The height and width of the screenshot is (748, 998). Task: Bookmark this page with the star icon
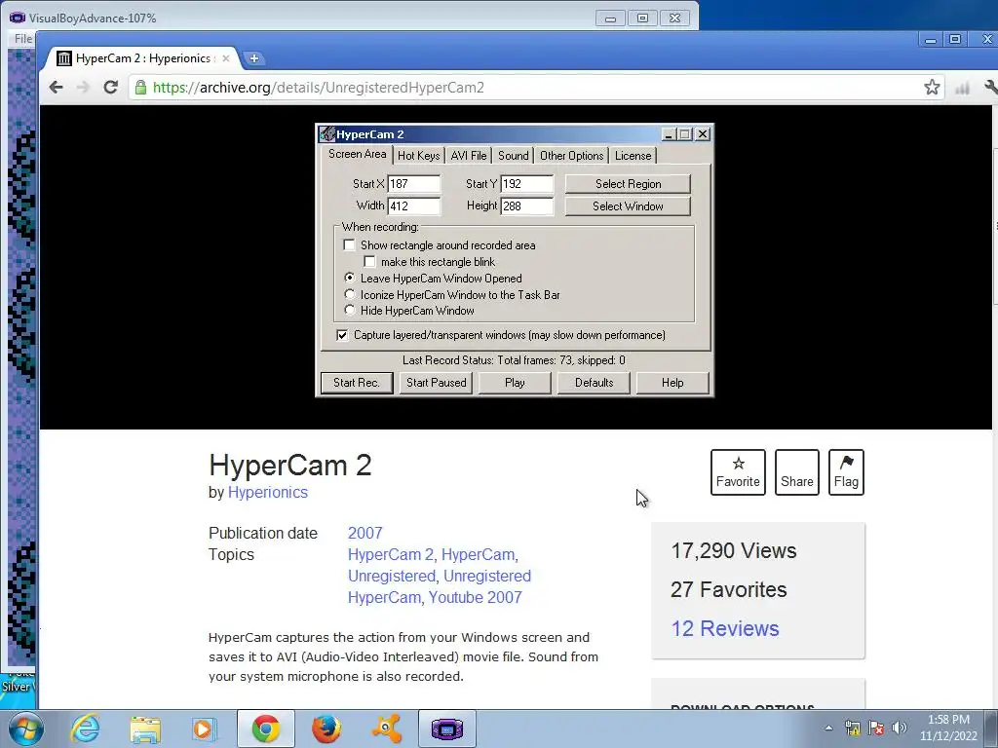(x=932, y=87)
